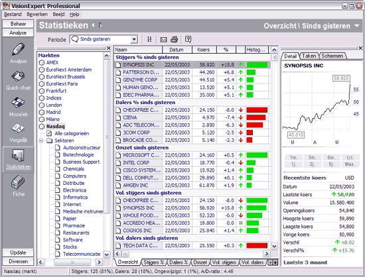Image resolution: width=365 pixels, height=277 pixels.
Task: Switch to the Vol. stijgers tab
Action: pos(224,262)
